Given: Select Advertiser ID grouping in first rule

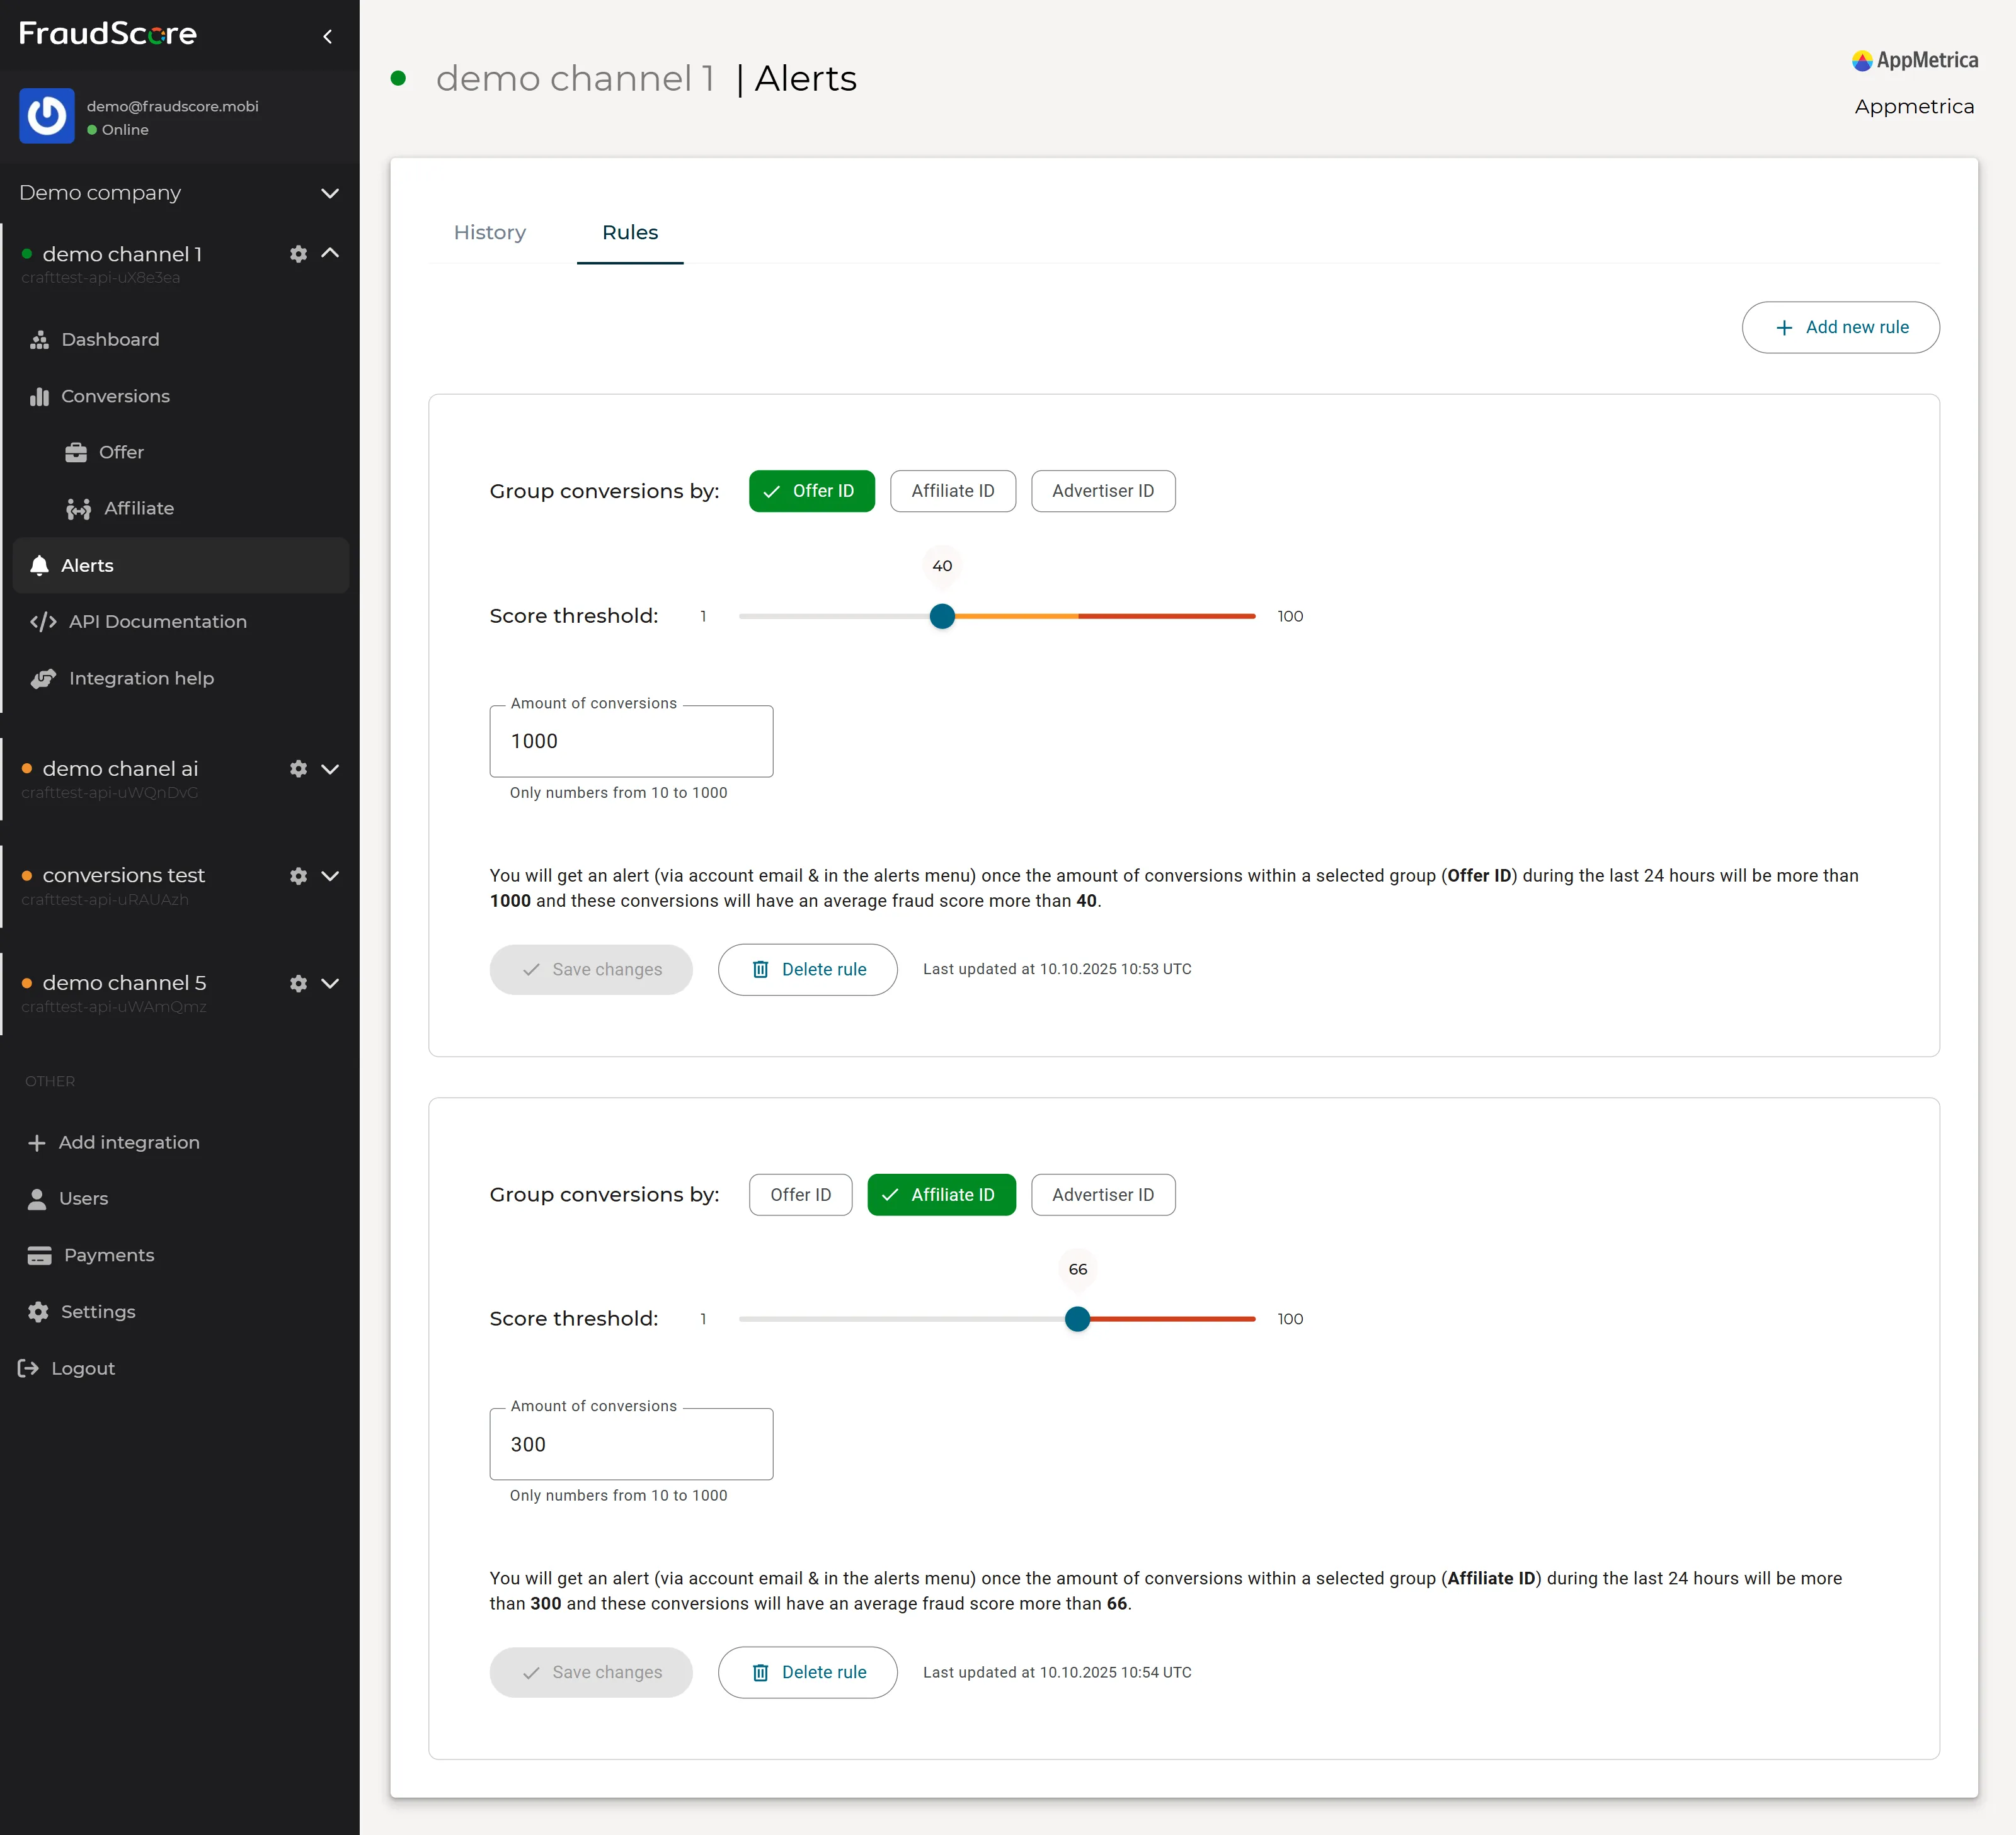Looking at the screenshot, I should click(1102, 491).
